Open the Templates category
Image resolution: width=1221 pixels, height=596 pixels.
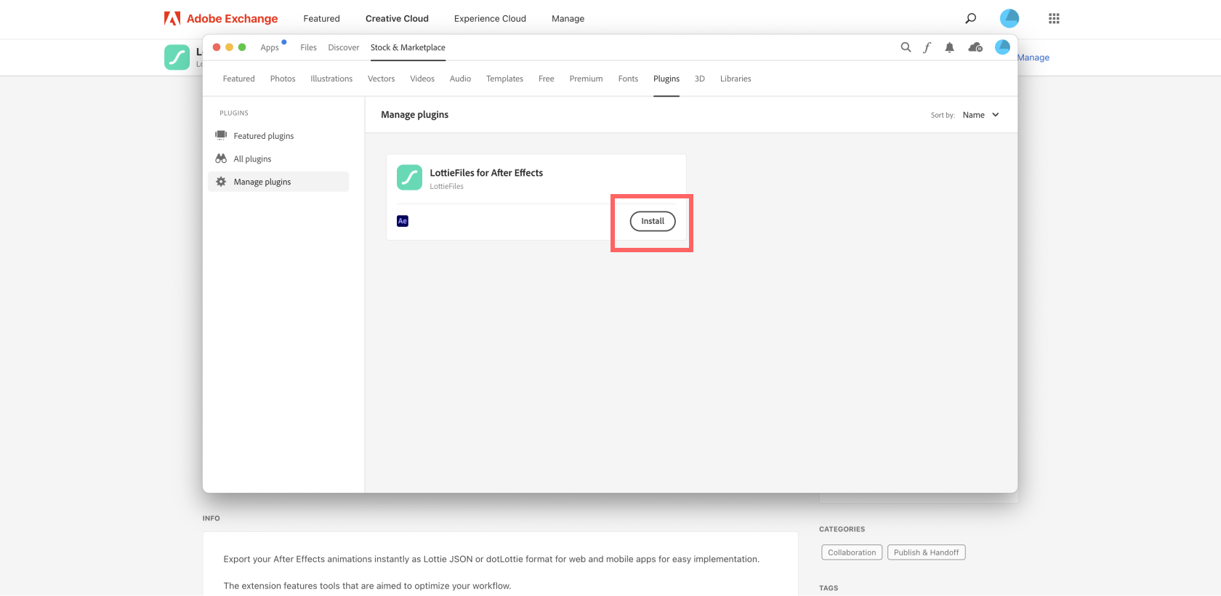click(x=504, y=78)
